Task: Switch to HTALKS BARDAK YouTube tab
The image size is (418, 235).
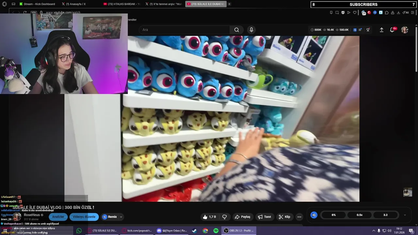Action: coord(122,4)
